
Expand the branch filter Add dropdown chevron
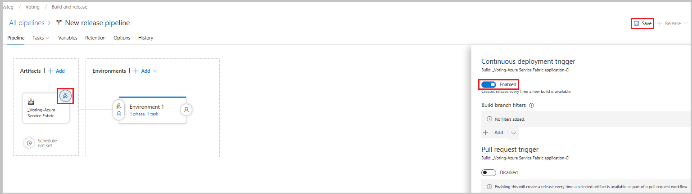coord(513,133)
